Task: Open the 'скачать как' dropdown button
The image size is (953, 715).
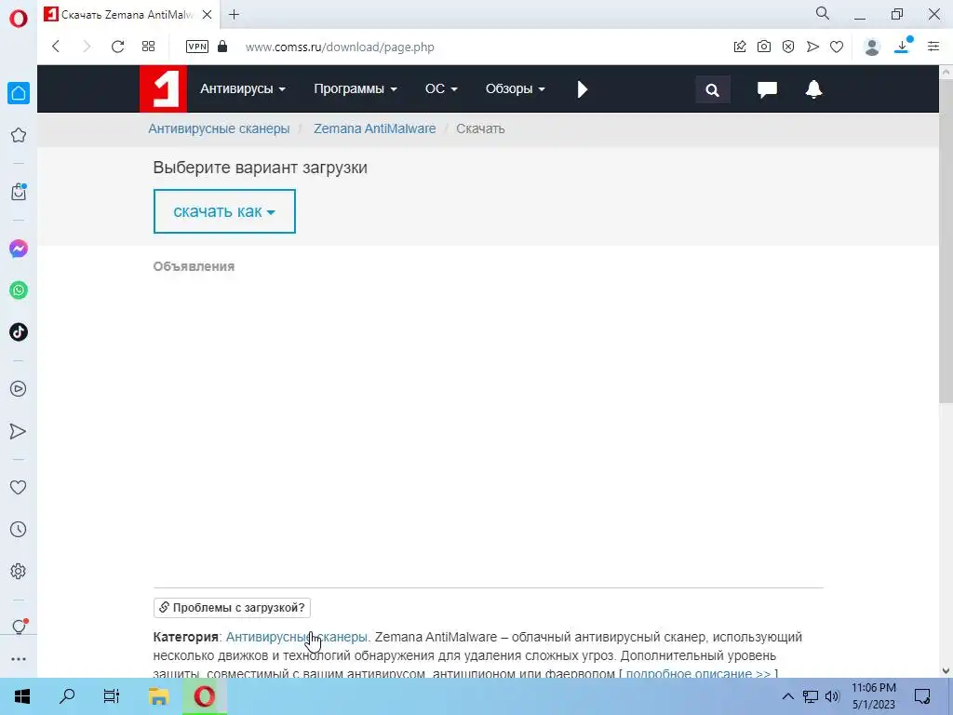Action: tap(224, 211)
